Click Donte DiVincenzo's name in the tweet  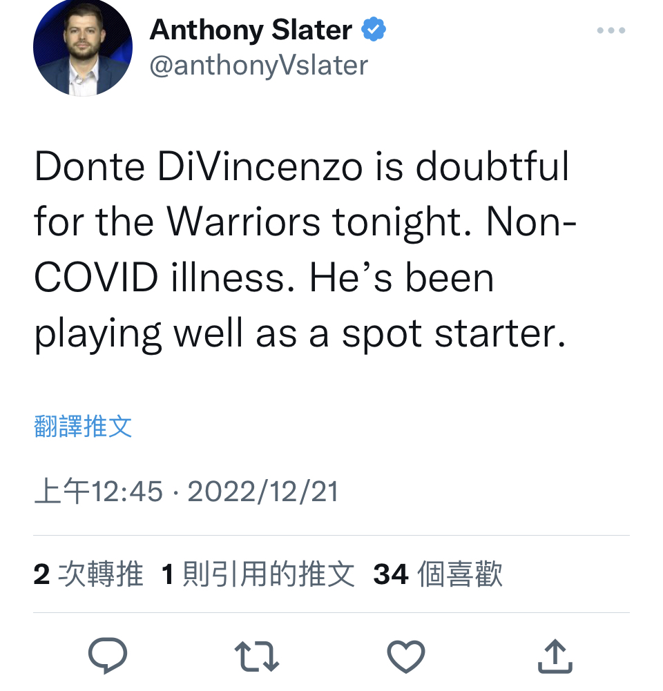(x=198, y=166)
